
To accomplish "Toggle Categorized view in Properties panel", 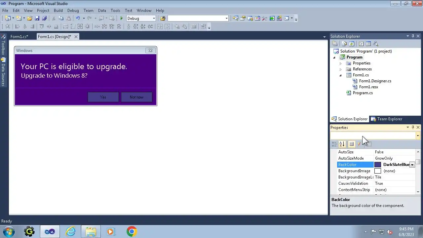I will click(x=334, y=144).
